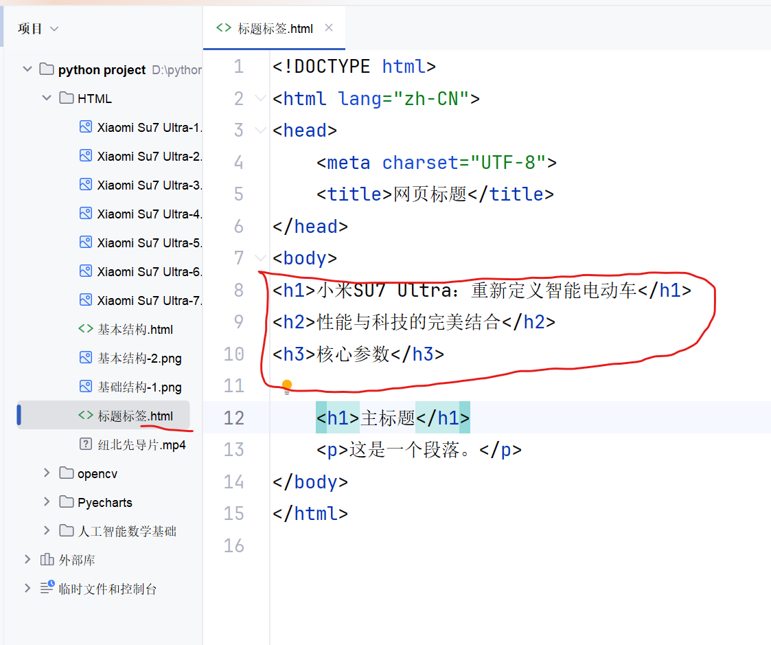Click the 临时文件和控制台 scratches icon
Viewport: 771px width, 645px height.
click(x=47, y=587)
